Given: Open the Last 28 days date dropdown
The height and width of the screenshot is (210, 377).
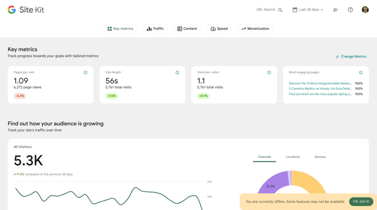Looking at the screenshot, I should click(x=308, y=10).
